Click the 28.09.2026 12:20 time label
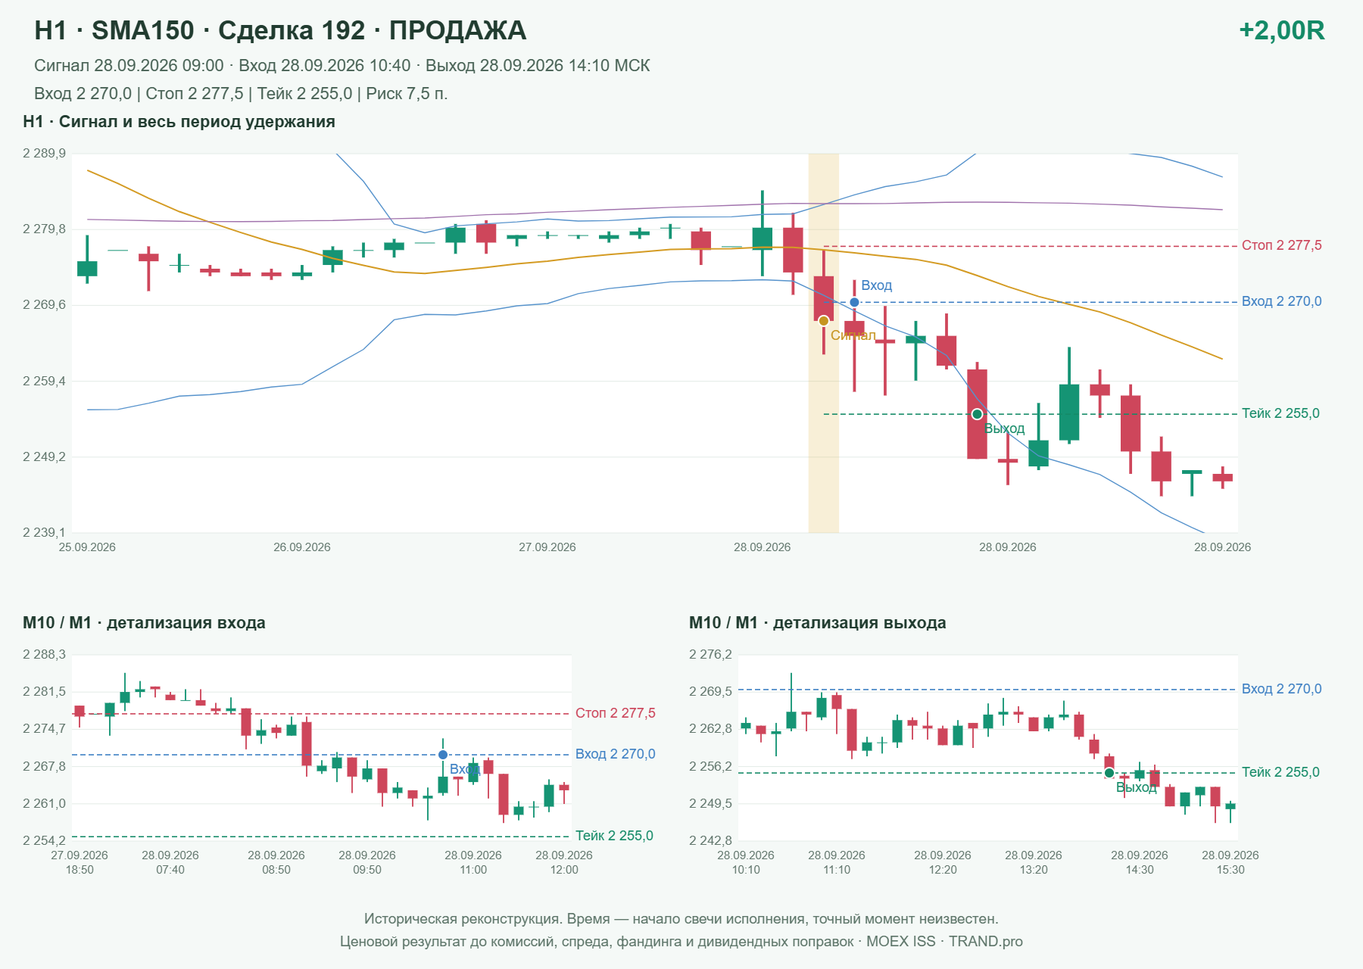 pyautogui.click(x=943, y=862)
